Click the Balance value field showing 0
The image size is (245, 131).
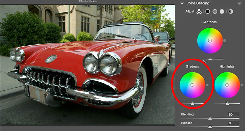[x=233, y=123]
